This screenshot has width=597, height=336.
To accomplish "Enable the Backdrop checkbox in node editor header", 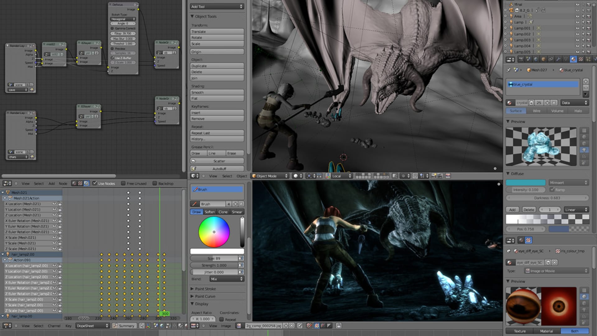I will click(x=154, y=184).
